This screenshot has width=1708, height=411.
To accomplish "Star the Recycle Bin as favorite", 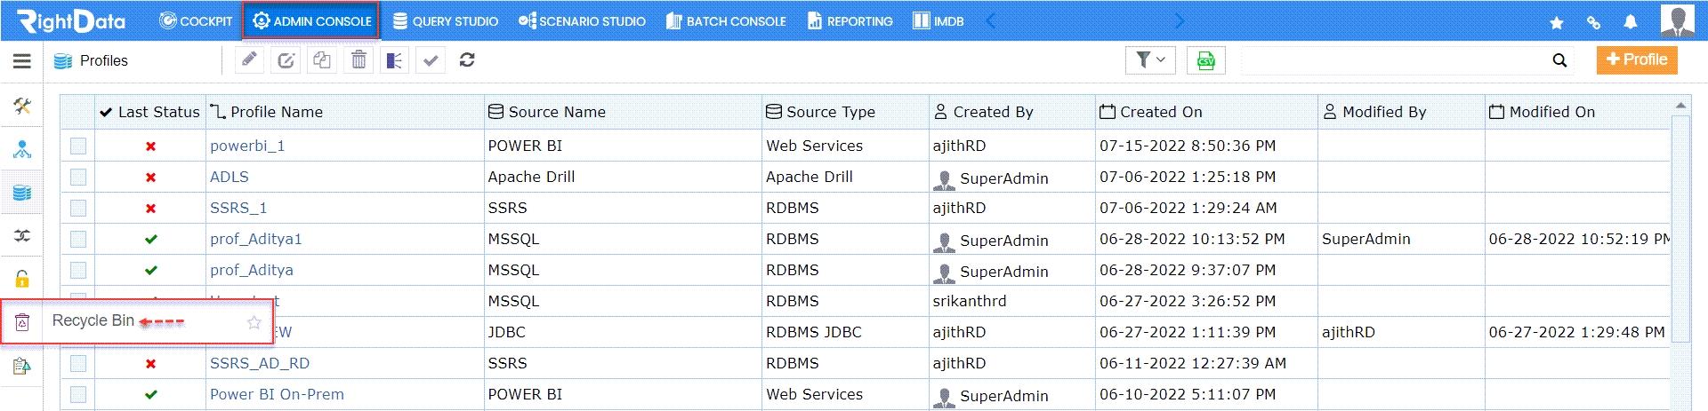I will click(254, 322).
